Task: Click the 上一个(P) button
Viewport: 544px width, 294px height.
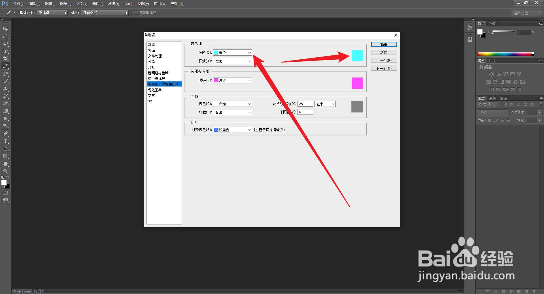Action: click(384, 60)
